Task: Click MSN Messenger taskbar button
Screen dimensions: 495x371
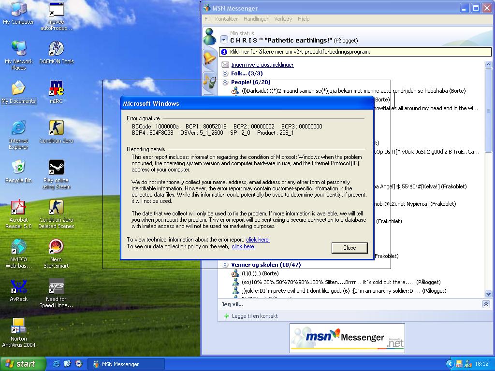Action: coord(126,364)
